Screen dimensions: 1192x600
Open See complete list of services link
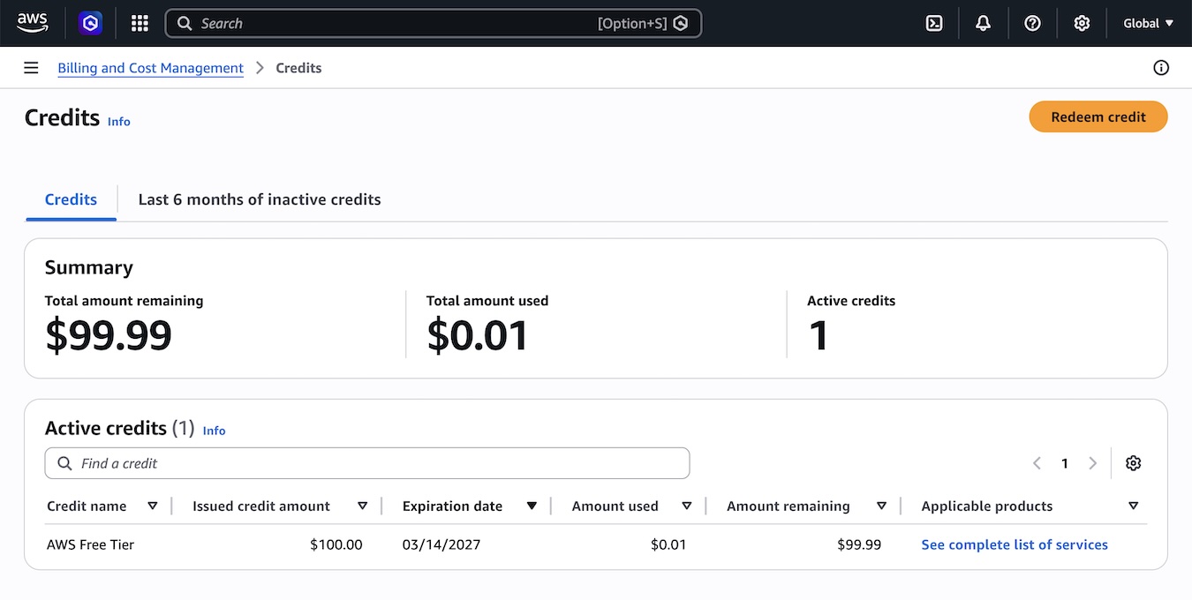pos(1014,544)
